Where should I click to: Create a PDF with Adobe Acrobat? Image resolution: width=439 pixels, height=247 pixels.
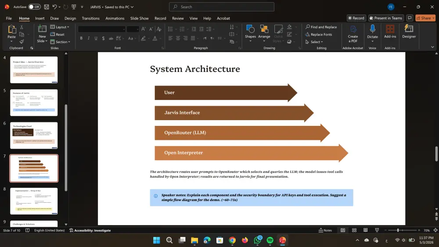(x=353, y=34)
